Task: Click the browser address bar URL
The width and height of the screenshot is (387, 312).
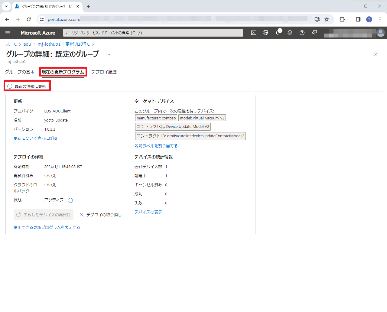Action: (64, 19)
